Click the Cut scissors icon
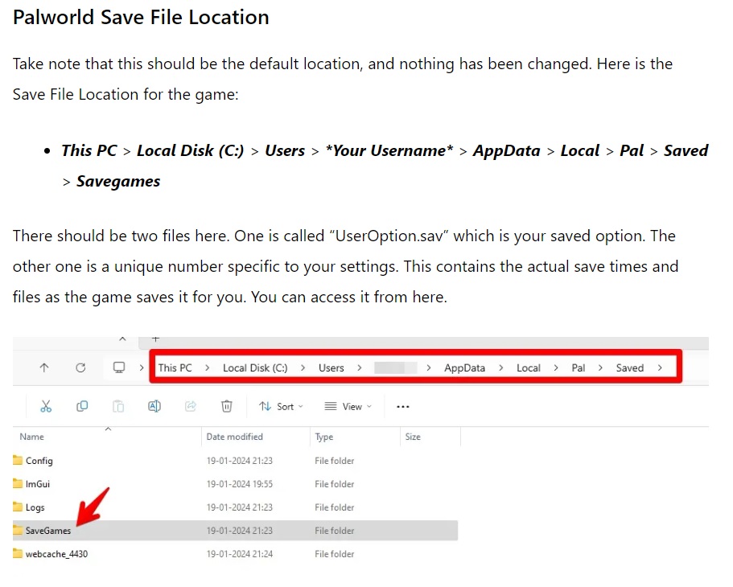The height and width of the screenshot is (587, 733). click(46, 406)
